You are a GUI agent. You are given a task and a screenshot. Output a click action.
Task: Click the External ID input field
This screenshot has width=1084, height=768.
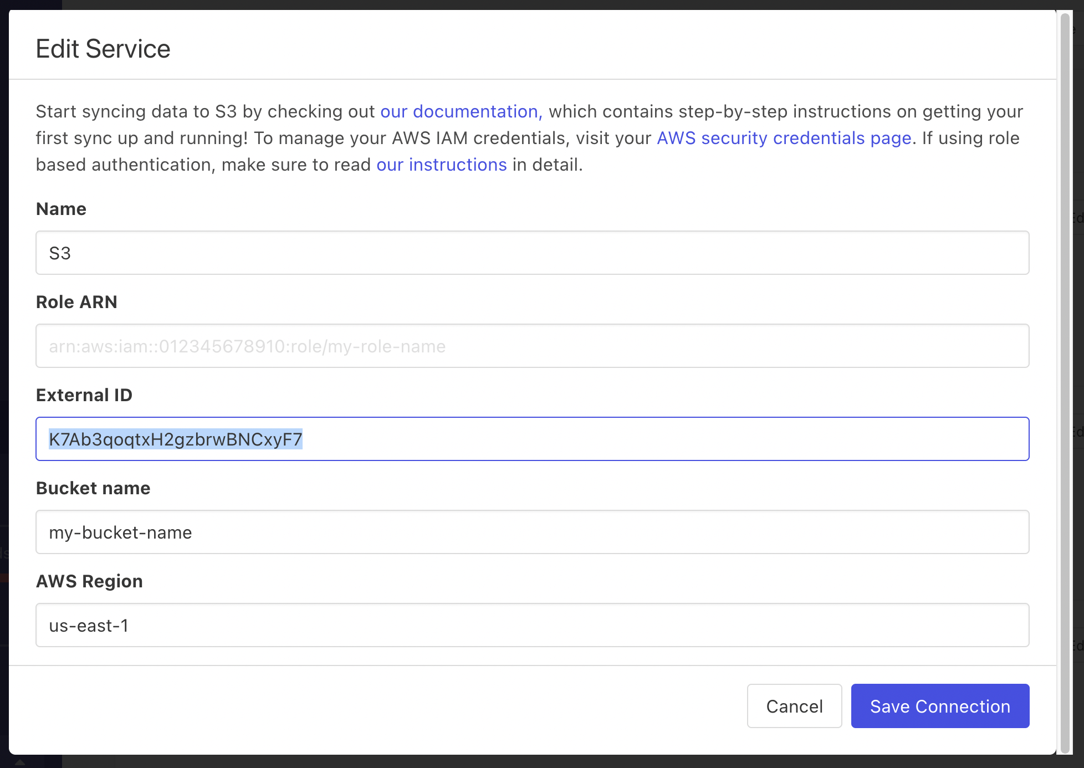pyautogui.click(x=665, y=439)
